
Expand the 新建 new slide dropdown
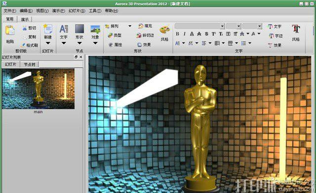[48, 43]
